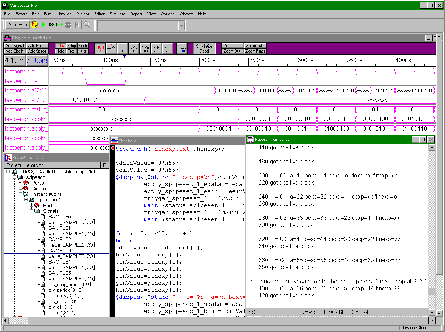This screenshot has width=445, height=332.
Task: Toggle the Setup parameter mode button
Action: click(x=72, y=46)
